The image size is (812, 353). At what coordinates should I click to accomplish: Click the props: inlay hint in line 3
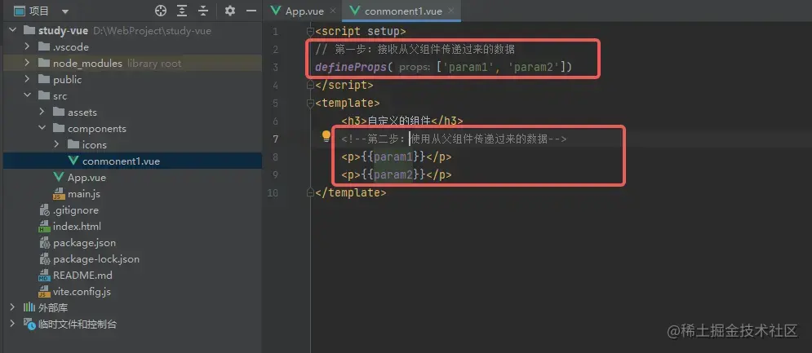(415, 68)
